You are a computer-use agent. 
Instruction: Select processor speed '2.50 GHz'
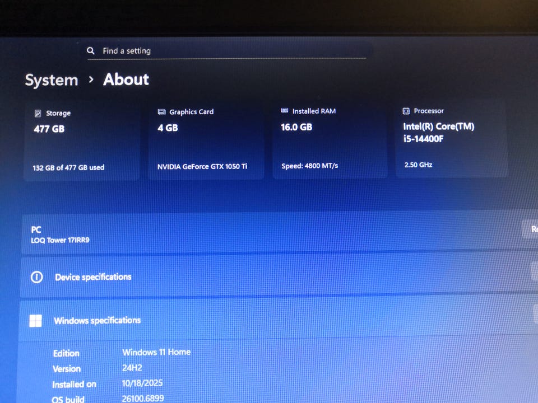click(x=418, y=165)
